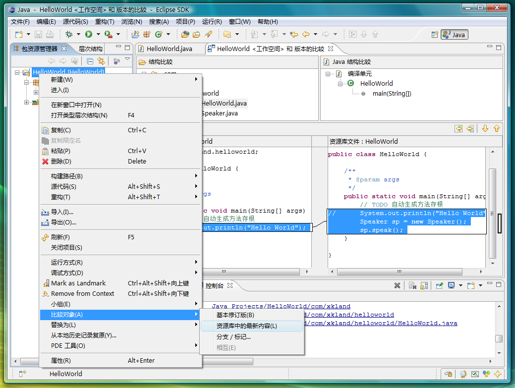Click the HelloWorld.java console link

tap(380, 323)
